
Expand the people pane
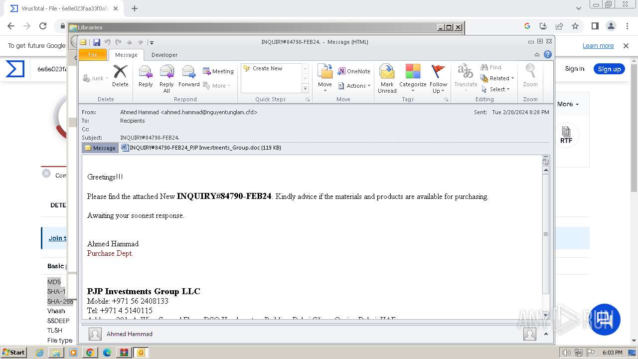pos(546,334)
